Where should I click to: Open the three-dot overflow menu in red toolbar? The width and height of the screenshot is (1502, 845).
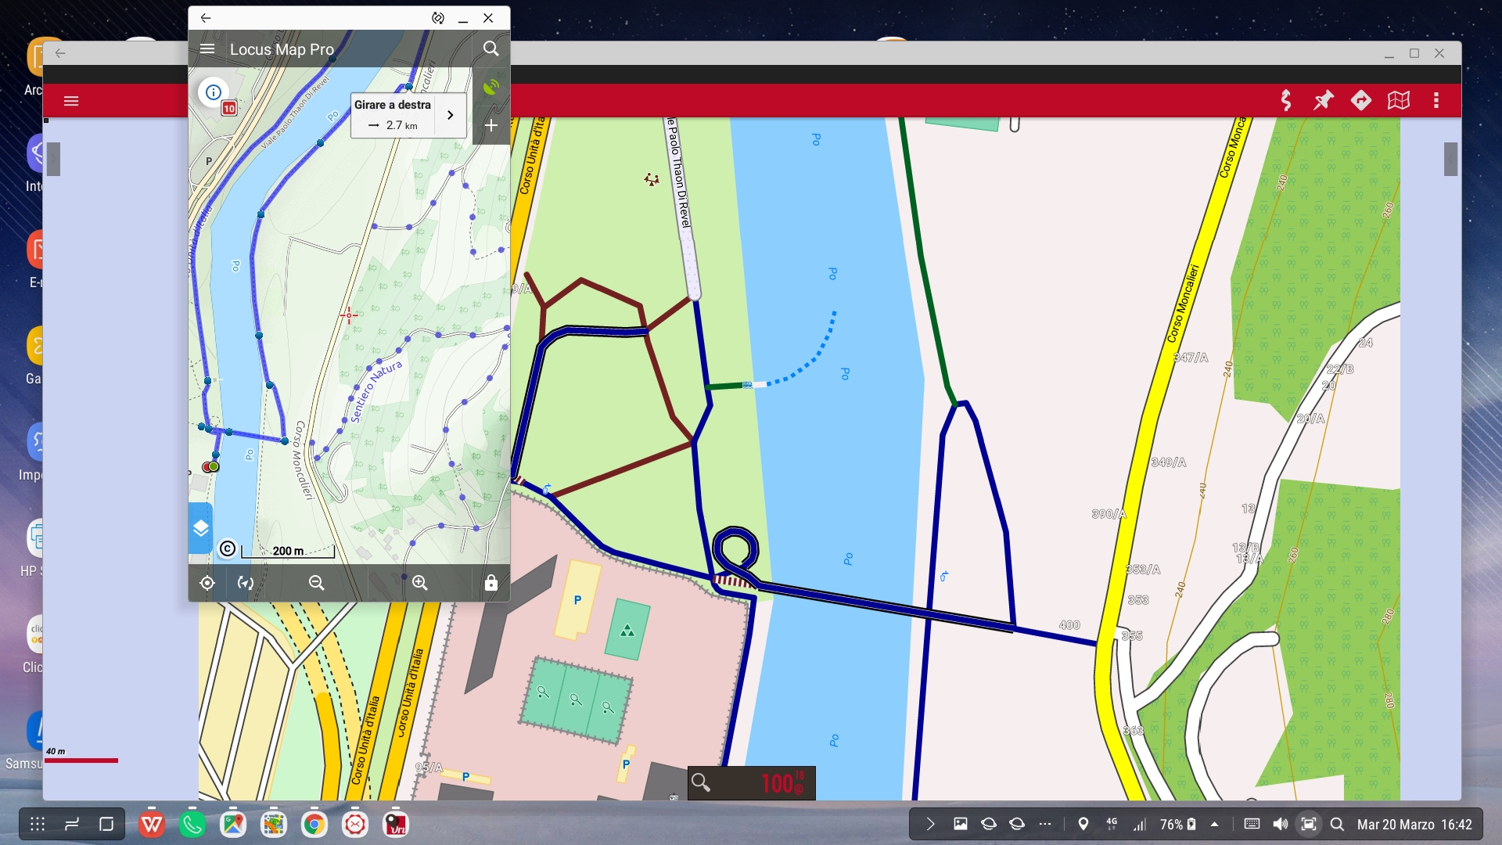1436,100
